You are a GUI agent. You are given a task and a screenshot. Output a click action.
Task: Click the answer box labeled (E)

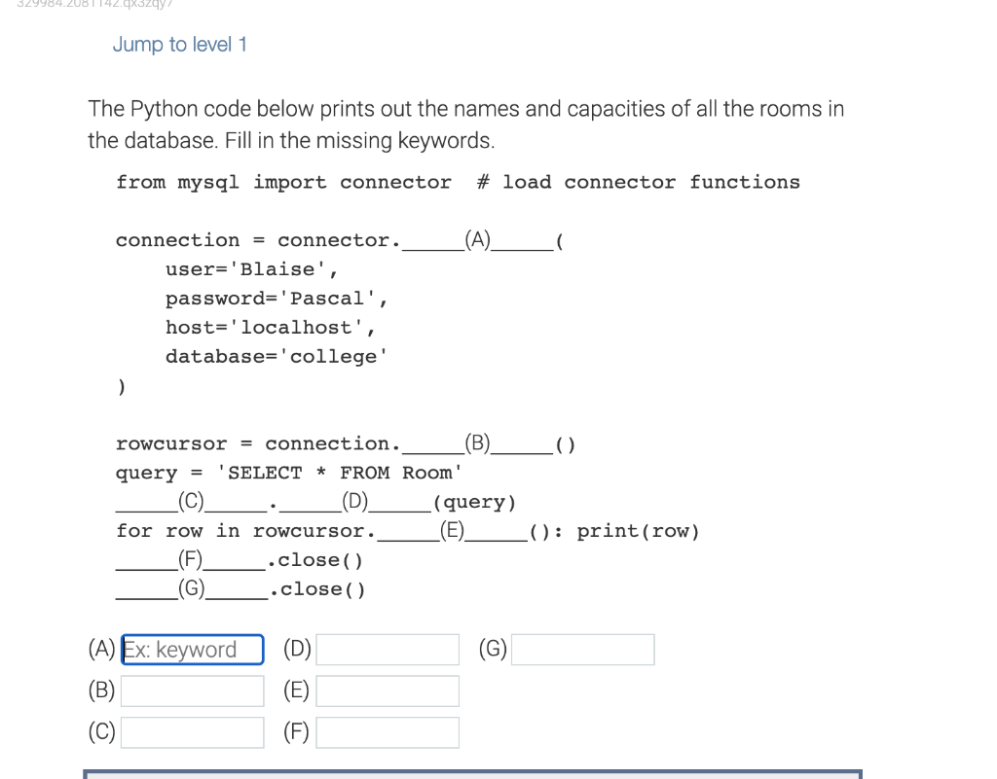pos(387,690)
